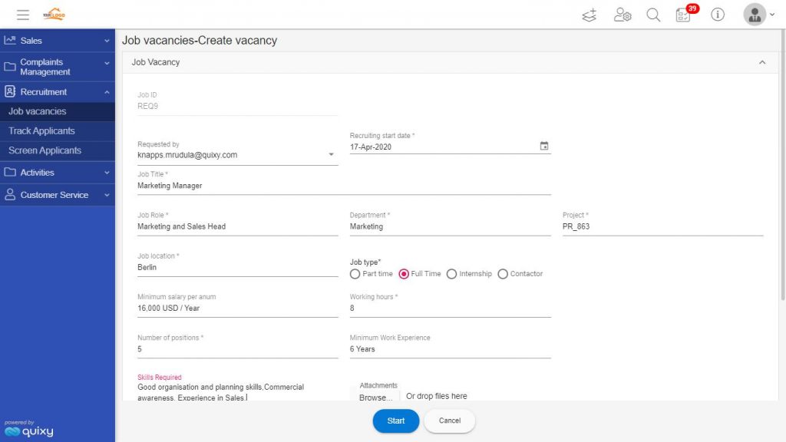786x442 pixels.
Task: Open Screen Applicants in the sidebar
Action: pyautogui.click(x=57, y=150)
